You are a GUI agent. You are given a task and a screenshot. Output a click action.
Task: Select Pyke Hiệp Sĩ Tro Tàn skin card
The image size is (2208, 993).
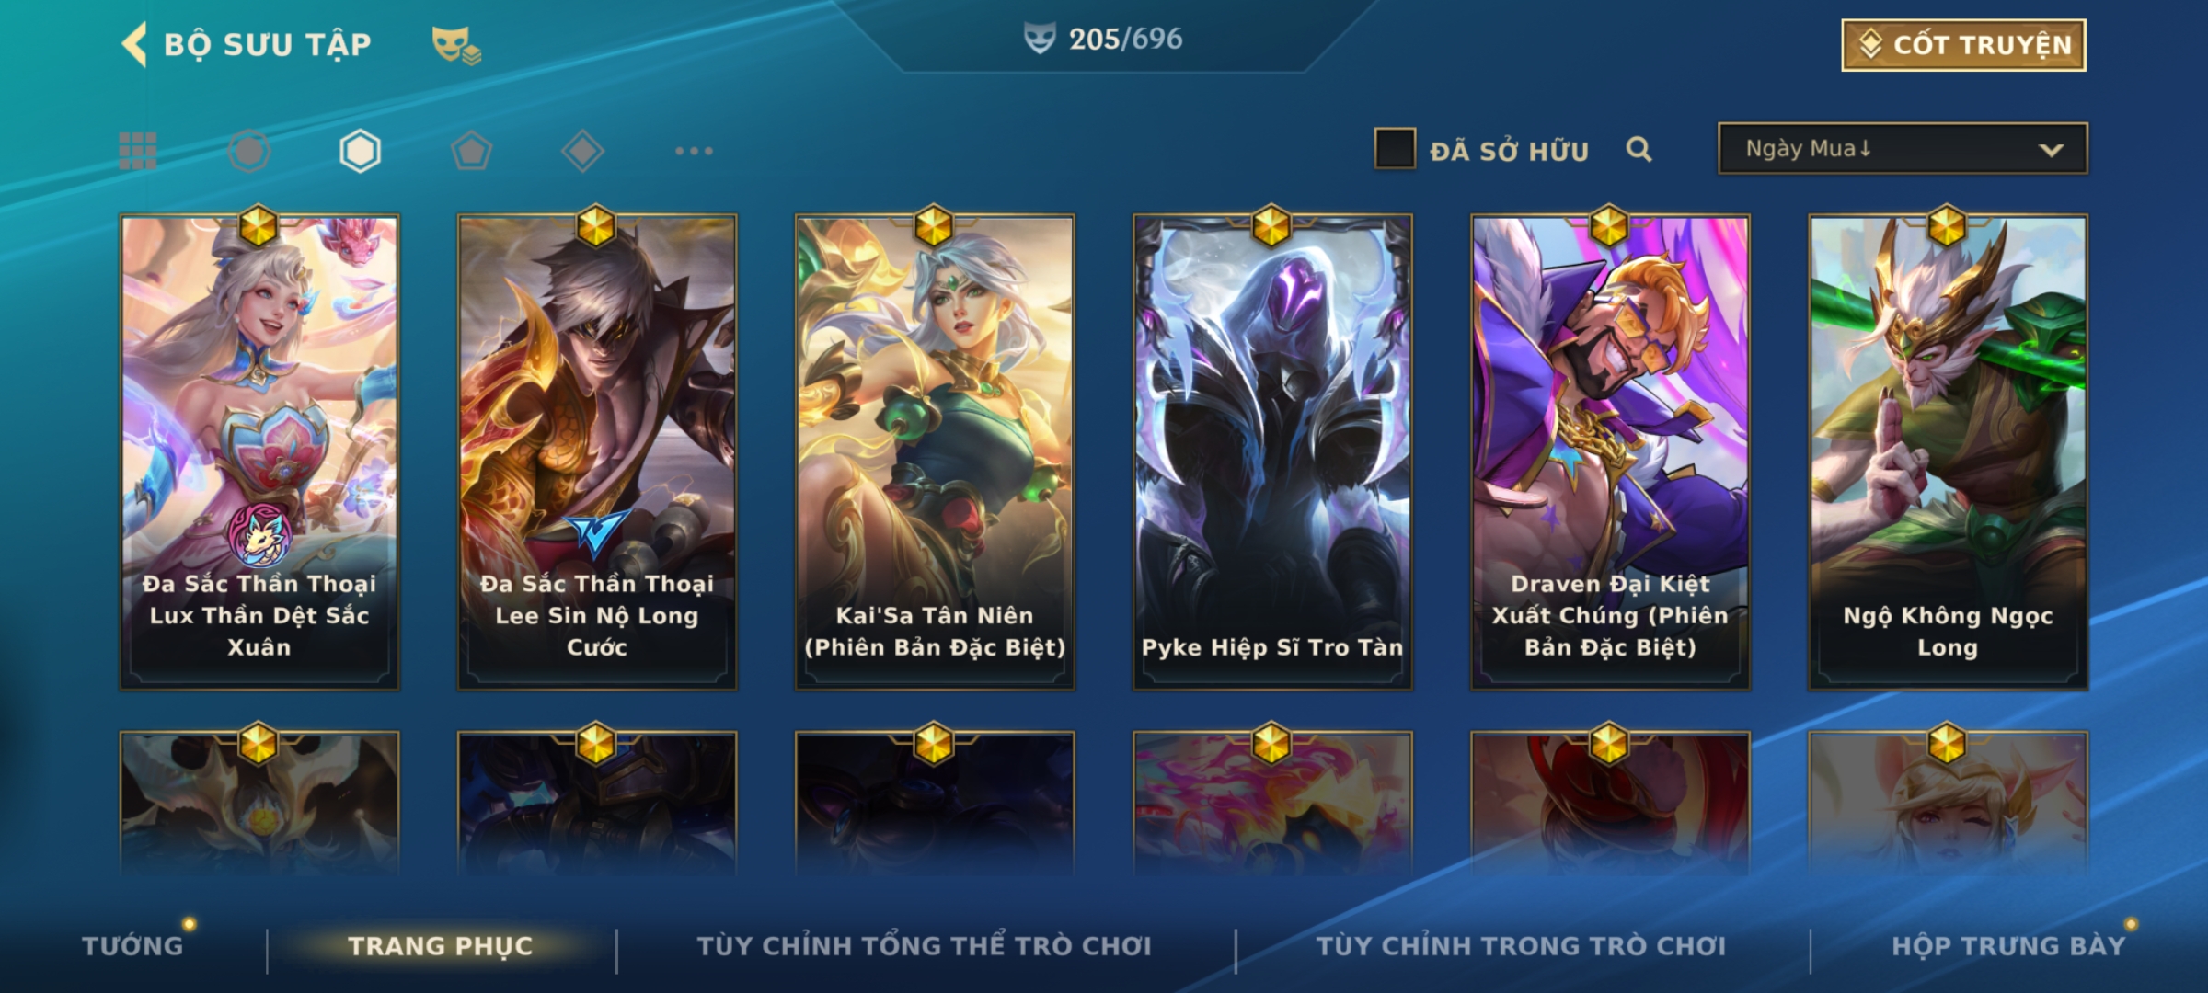click(x=1272, y=452)
